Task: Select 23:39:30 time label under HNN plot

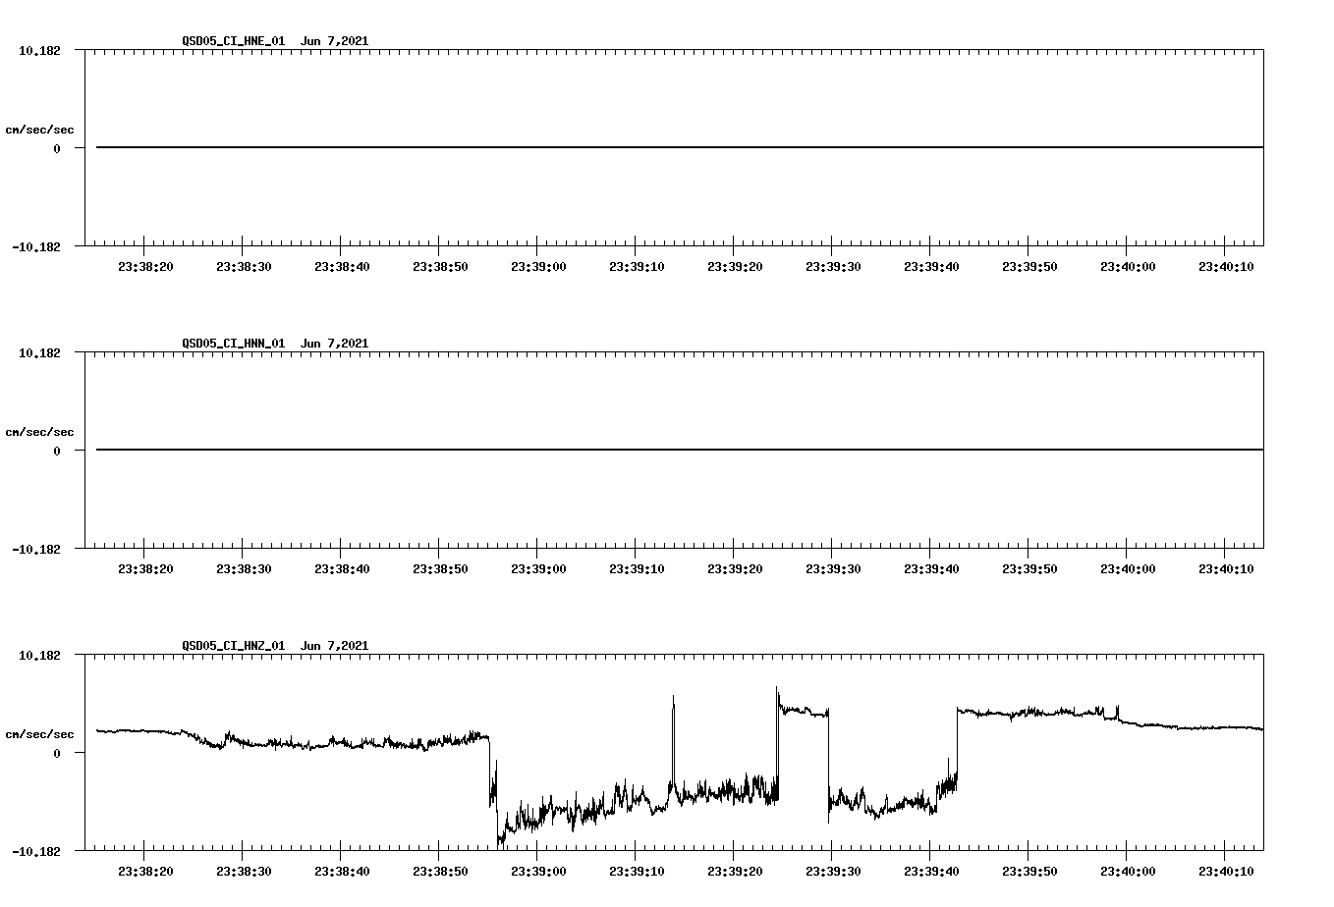Action: [x=833, y=569]
